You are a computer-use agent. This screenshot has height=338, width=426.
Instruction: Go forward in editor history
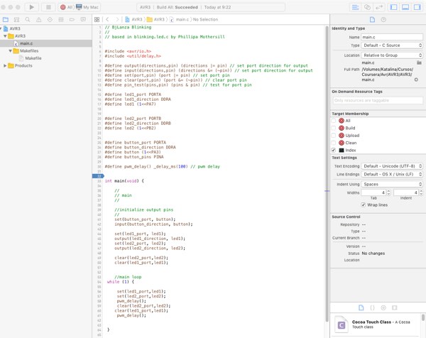point(117,19)
